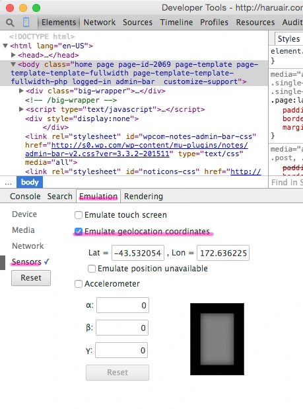Enable the Accelerometer checkbox
The height and width of the screenshot is (409, 303).
[79, 284]
